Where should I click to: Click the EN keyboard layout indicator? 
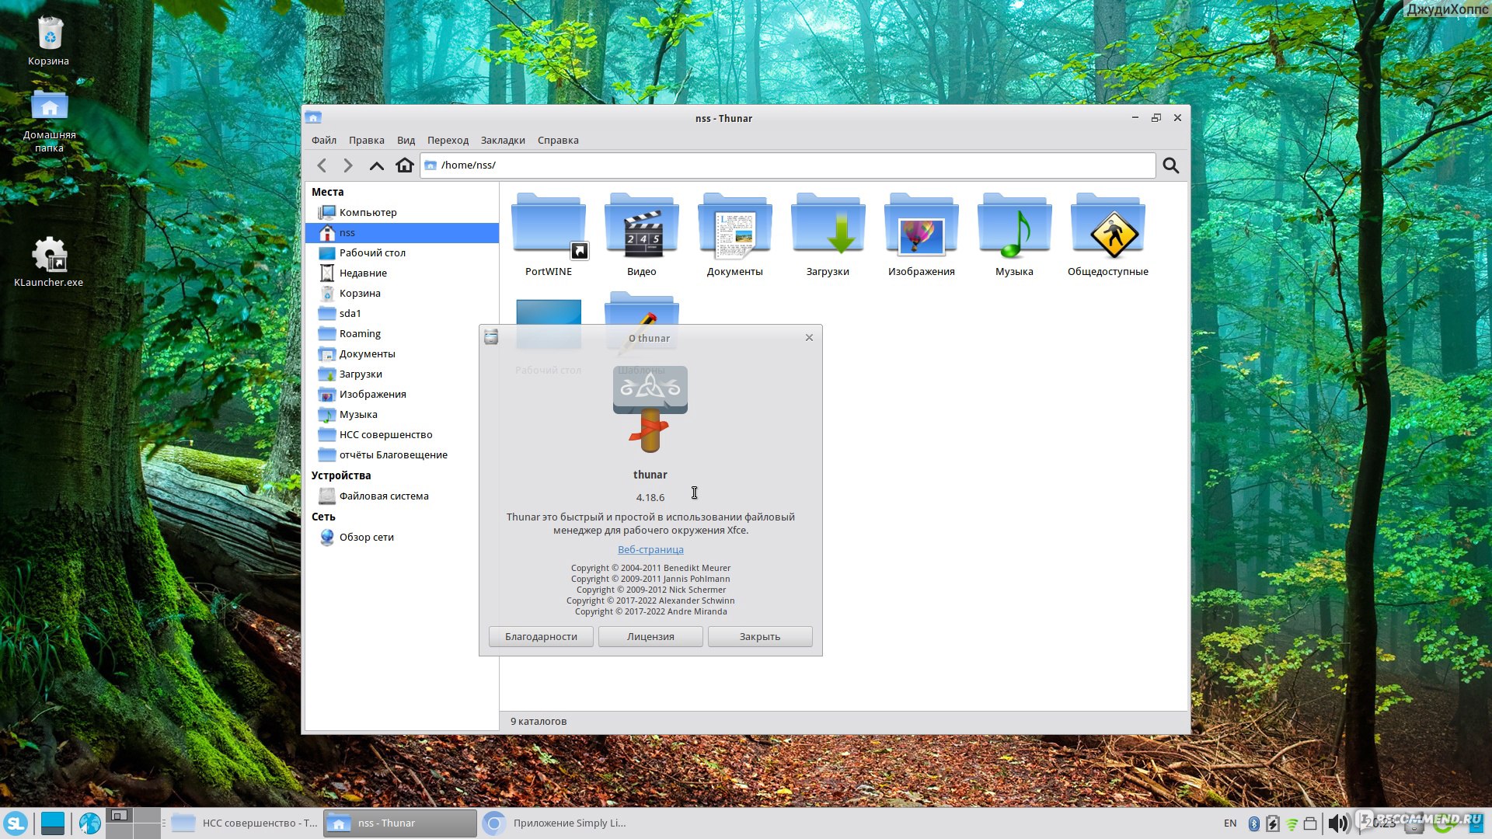(1230, 823)
